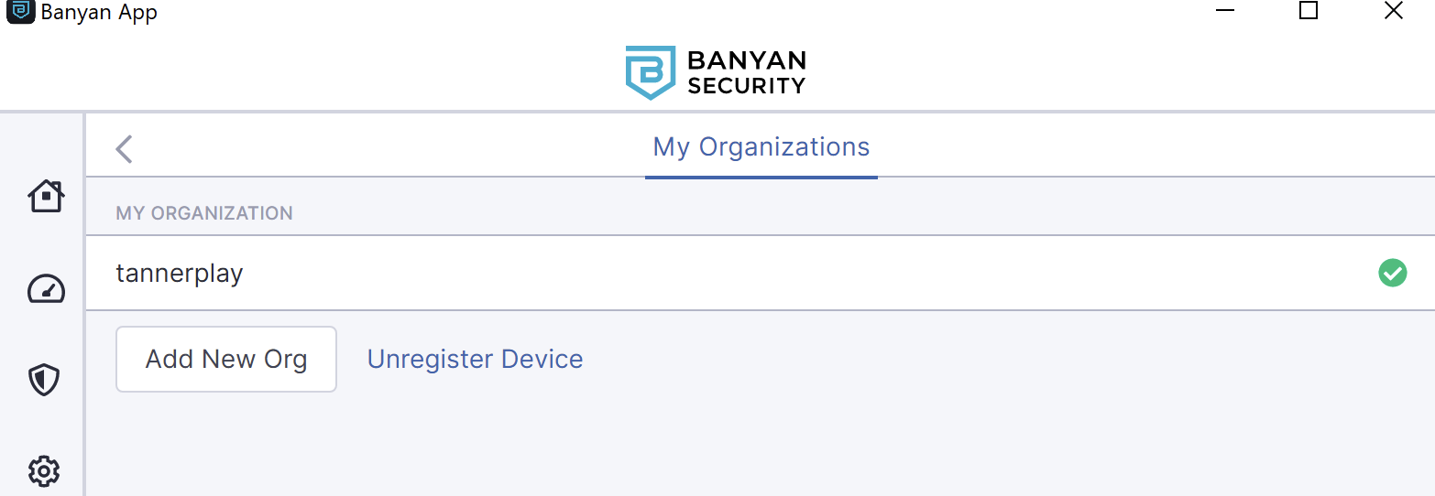
Task: Minimize the Banyan App window
Action: (x=1225, y=12)
